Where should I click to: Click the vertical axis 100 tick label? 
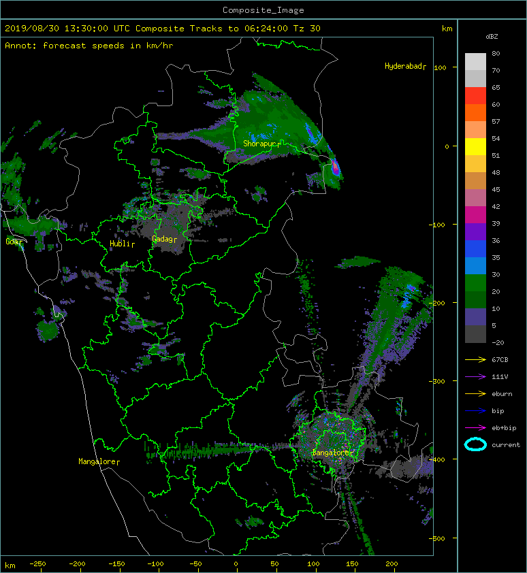440,67
